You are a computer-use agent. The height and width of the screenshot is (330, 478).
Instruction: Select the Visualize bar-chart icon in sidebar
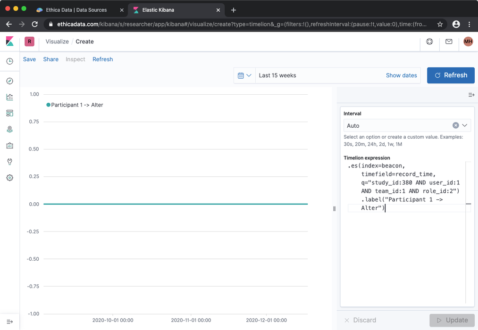coord(9,97)
